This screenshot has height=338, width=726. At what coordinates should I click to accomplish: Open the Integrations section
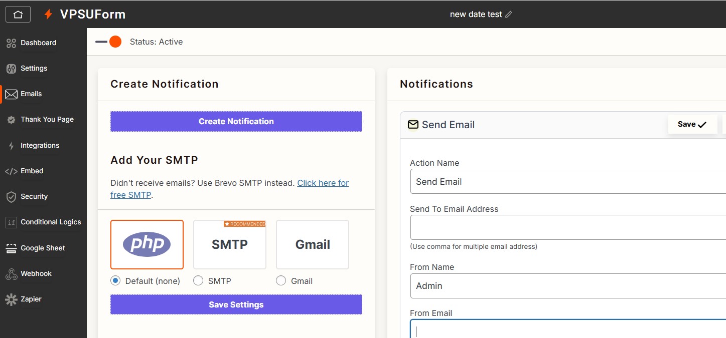point(40,146)
